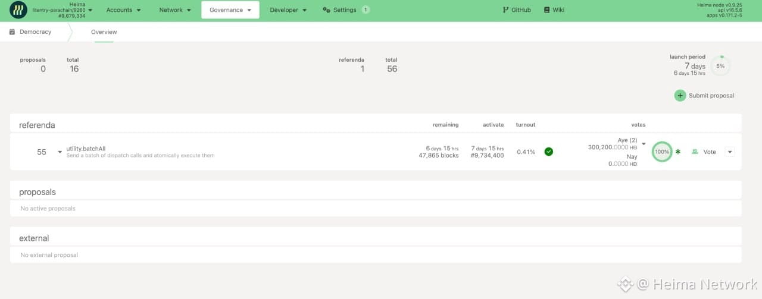Click the block number #9,679,334
The image size is (762, 299).
point(71,16)
